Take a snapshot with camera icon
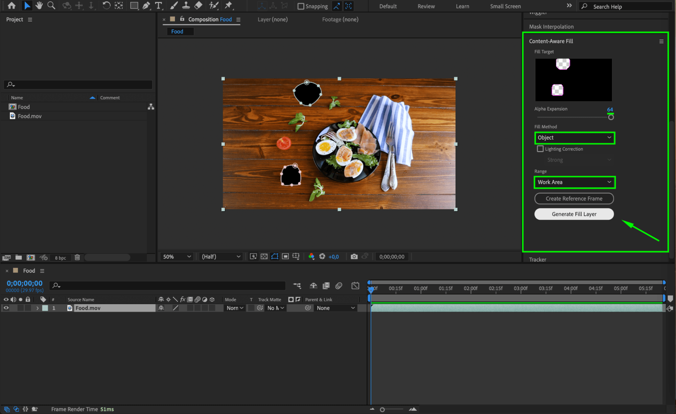The image size is (676, 414). [x=354, y=257]
